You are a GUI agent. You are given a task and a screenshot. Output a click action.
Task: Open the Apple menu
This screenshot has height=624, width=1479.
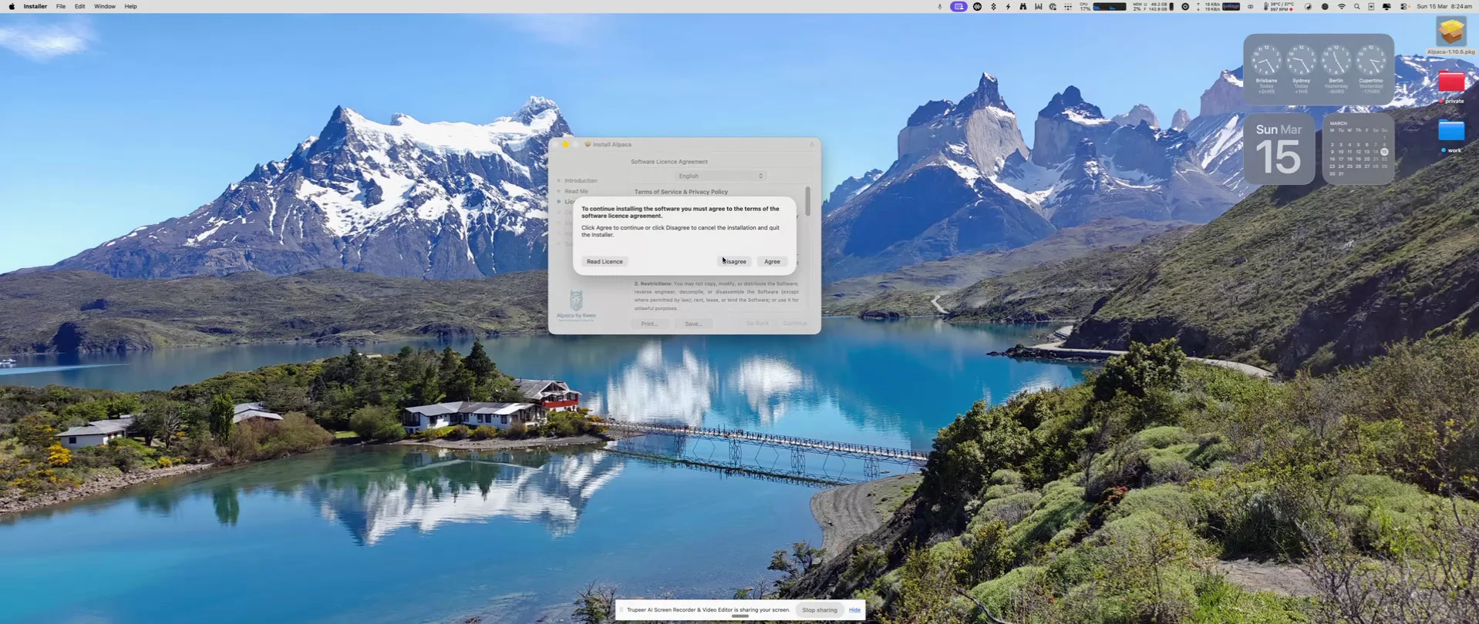(12, 6)
